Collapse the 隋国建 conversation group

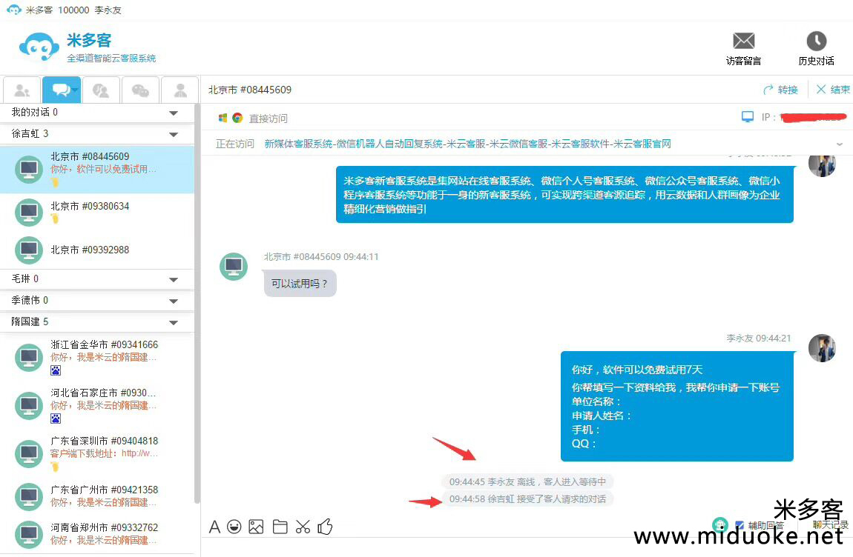(x=174, y=322)
